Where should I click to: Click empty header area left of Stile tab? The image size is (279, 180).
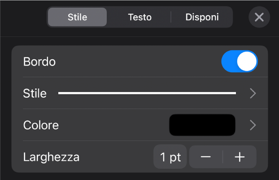(x=22, y=17)
